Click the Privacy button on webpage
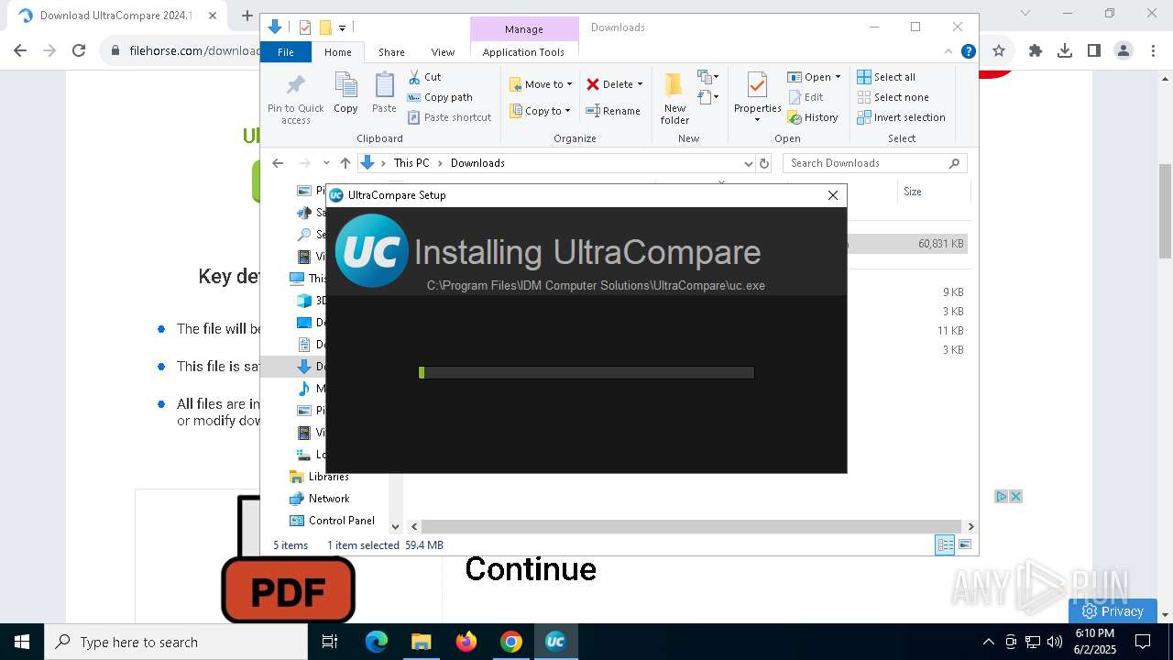Viewport: 1173px width, 660px height. coord(1113,611)
